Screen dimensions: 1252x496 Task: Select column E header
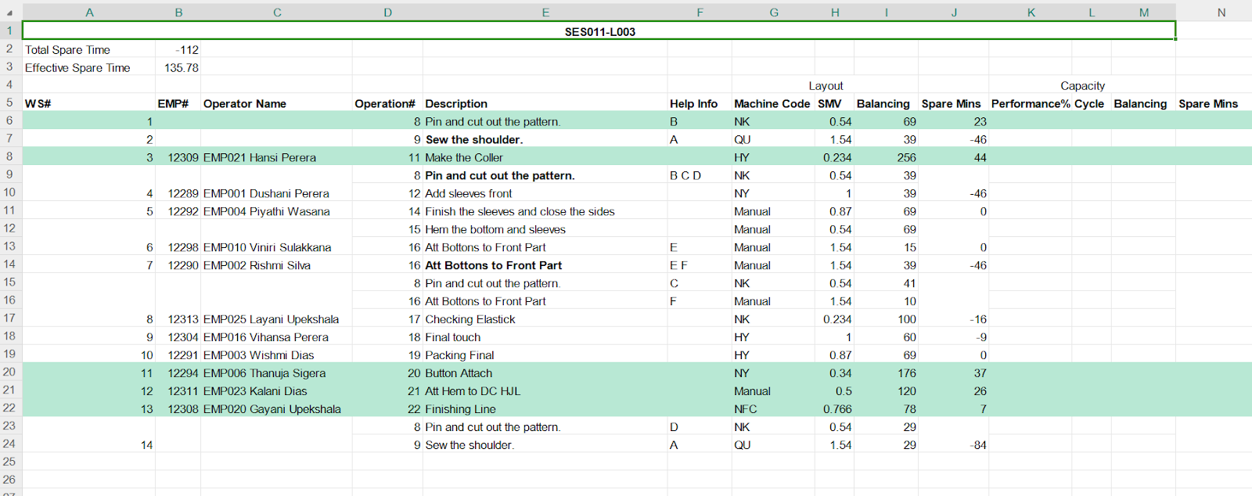545,13
